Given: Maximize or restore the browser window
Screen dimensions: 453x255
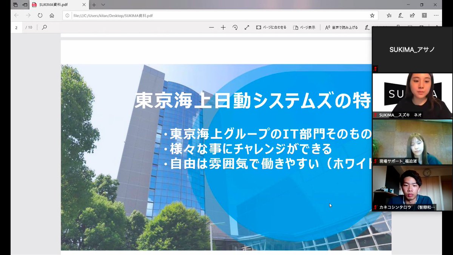Looking at the screenshot, I should [422, 5].
